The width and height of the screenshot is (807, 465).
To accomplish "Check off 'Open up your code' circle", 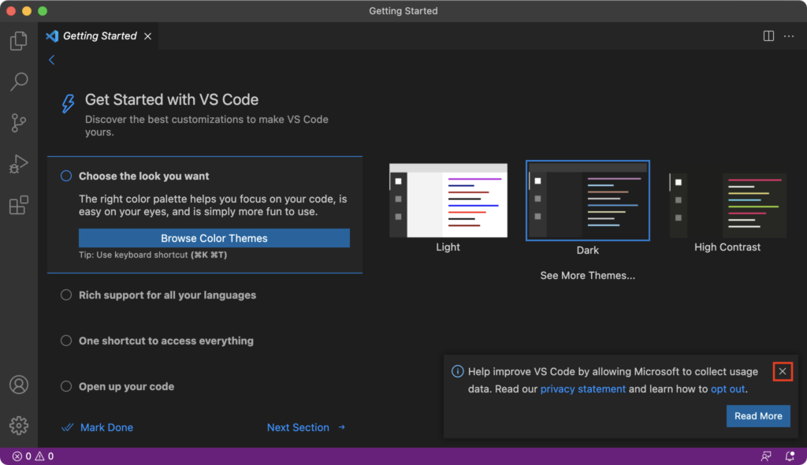I will pyautogui.click(x=66, y=386).
